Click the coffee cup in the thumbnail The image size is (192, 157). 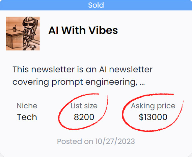click(x=15, y=29)
